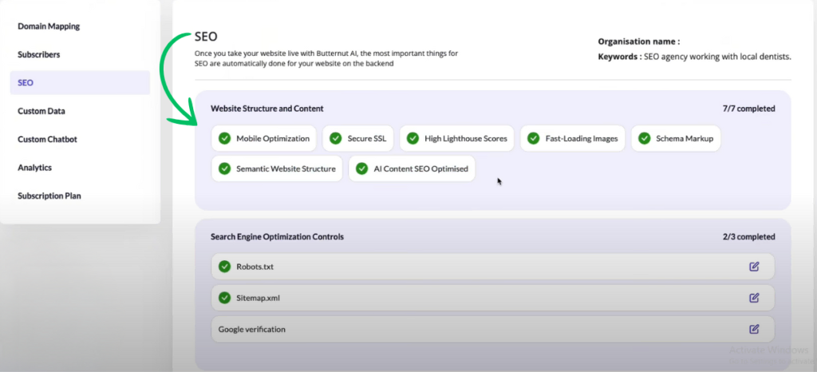Open the Google verification edit icon
The height and width of the screenshot is (372, 817).
click(754, 329)
